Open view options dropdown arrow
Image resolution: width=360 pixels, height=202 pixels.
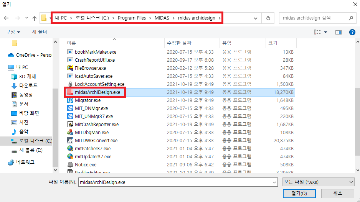click(325, 32)
